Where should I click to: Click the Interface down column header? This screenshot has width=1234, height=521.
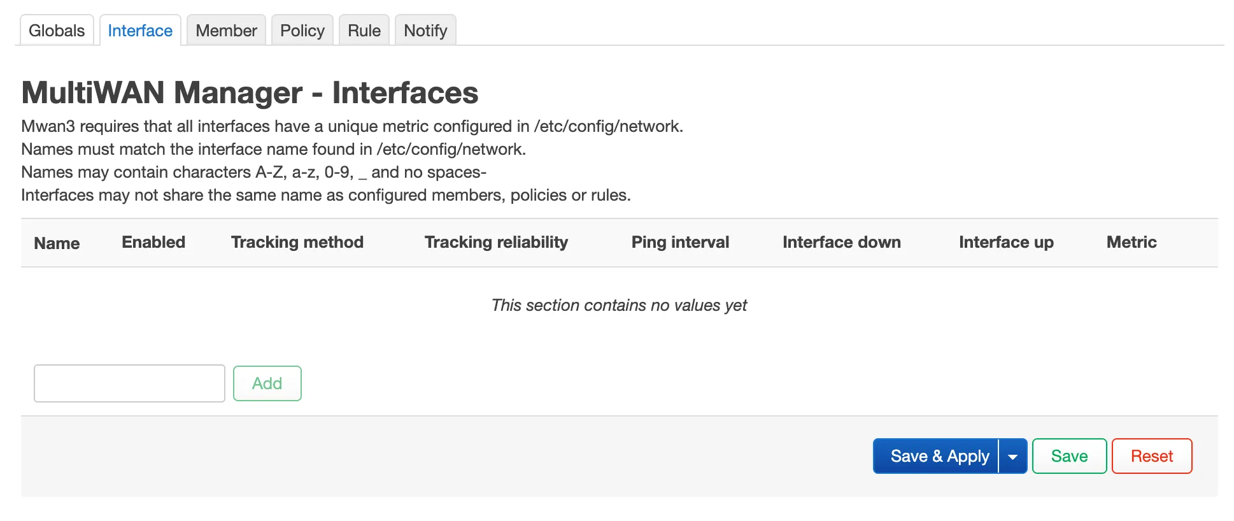pyautogui.click(x=841, y=242)
